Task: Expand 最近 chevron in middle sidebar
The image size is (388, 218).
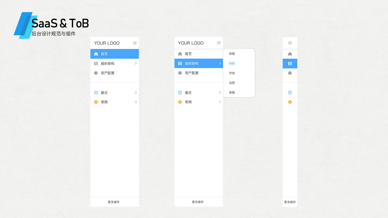Action: (x=220, y=93)
